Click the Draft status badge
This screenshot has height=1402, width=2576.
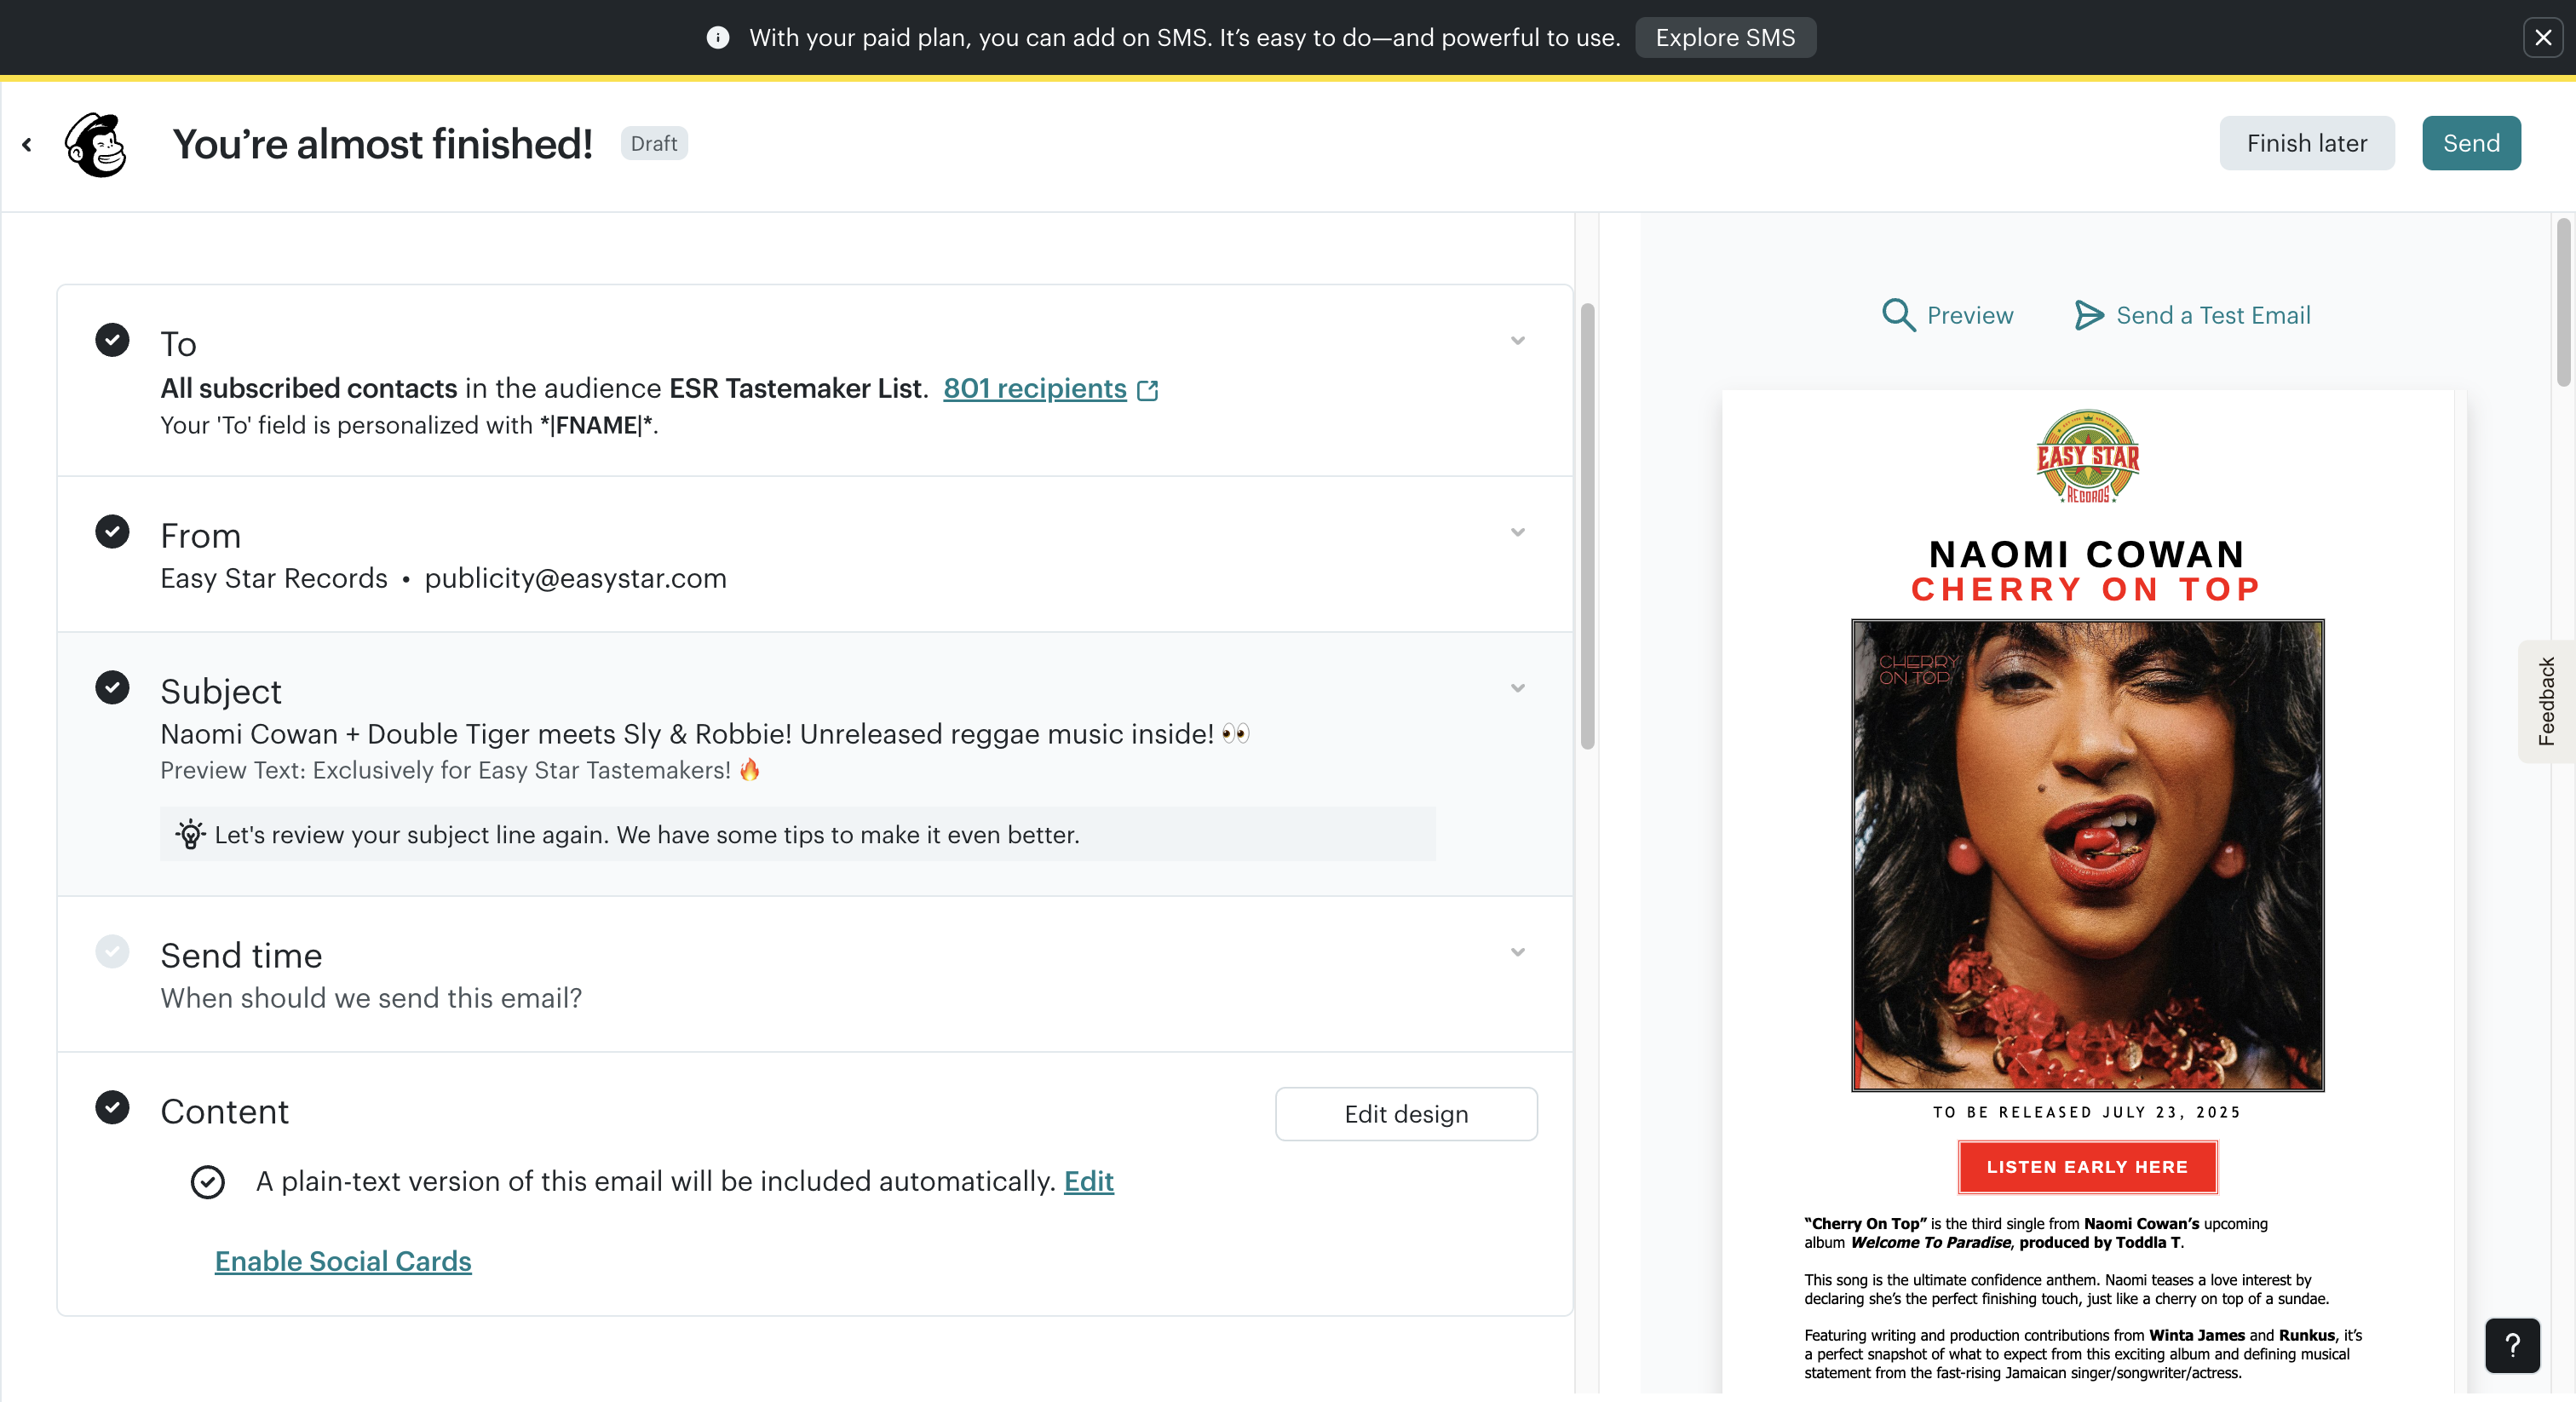pos(654,143)
